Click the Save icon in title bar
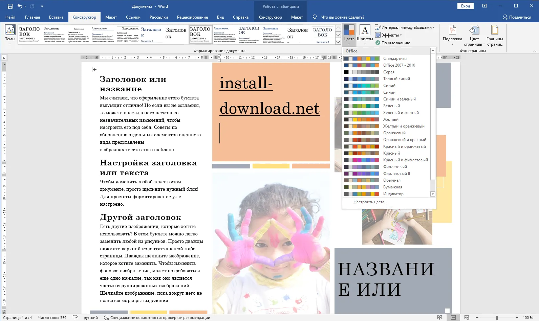539x321 pixels. click(x=10, y=6)
